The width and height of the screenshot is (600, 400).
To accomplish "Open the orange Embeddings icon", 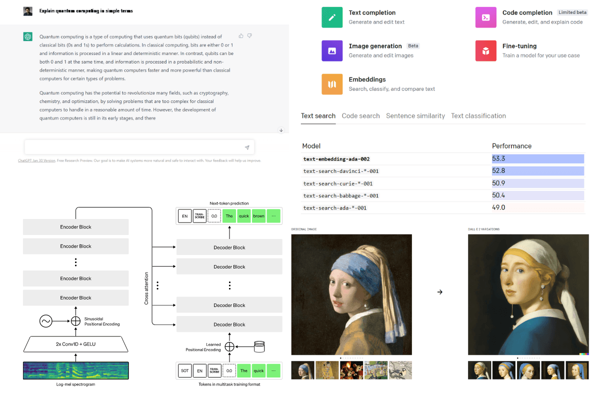I will (x=332, y=84).
